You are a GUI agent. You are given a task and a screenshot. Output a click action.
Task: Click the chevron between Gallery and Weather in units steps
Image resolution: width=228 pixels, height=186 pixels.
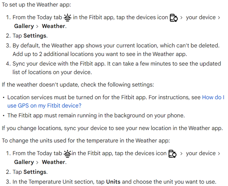pyautogui.click(x=38, y=162)
